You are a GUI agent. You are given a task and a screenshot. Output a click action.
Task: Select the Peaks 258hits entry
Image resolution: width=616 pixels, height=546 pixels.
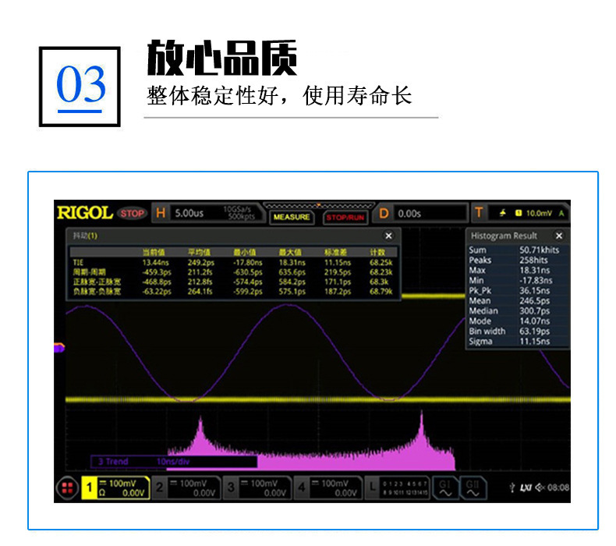518,261
